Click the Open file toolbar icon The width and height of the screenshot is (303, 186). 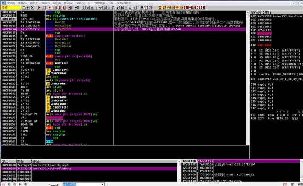point(23,8)
